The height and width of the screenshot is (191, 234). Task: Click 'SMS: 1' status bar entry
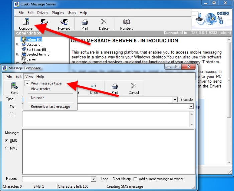pyautogui.click(x=39, y=187)
